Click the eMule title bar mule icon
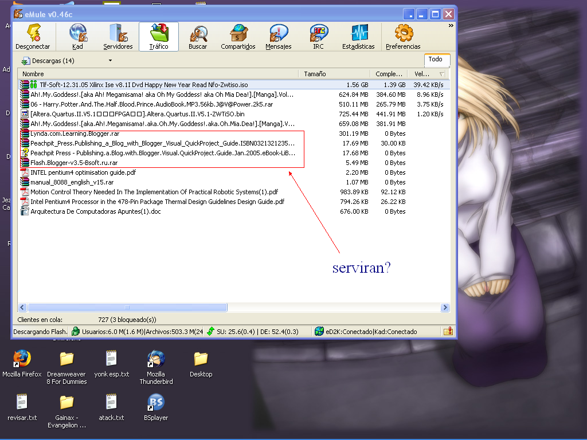The height and width of the screenshot is (440, 587). (x=18, y=14)
